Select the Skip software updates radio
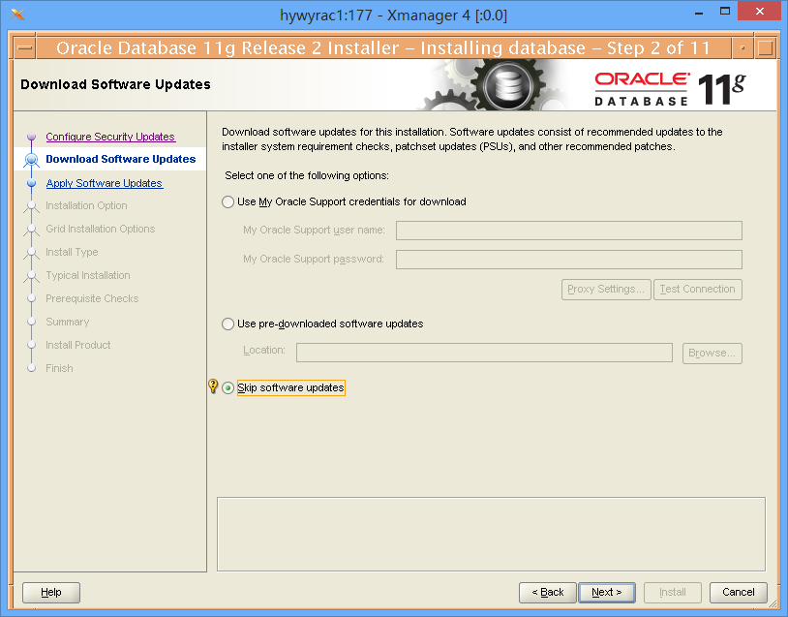Viewport: 788px width, 617px height. (227, 388)
